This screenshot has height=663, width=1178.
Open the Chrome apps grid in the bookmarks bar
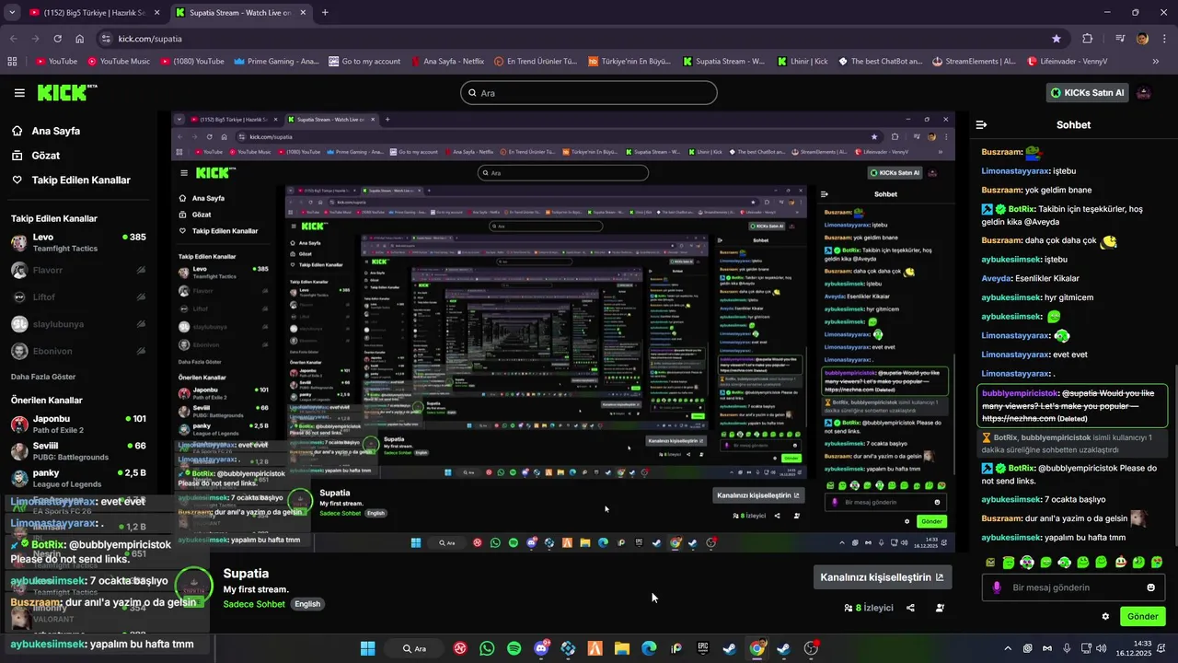[12, 62]
